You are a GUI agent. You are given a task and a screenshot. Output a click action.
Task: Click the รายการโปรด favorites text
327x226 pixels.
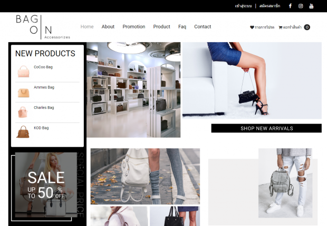pyautogui.click(x=264, y=27)
